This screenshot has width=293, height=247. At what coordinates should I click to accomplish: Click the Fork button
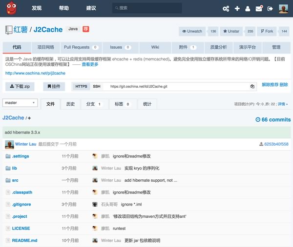click(x=267, y=31)
